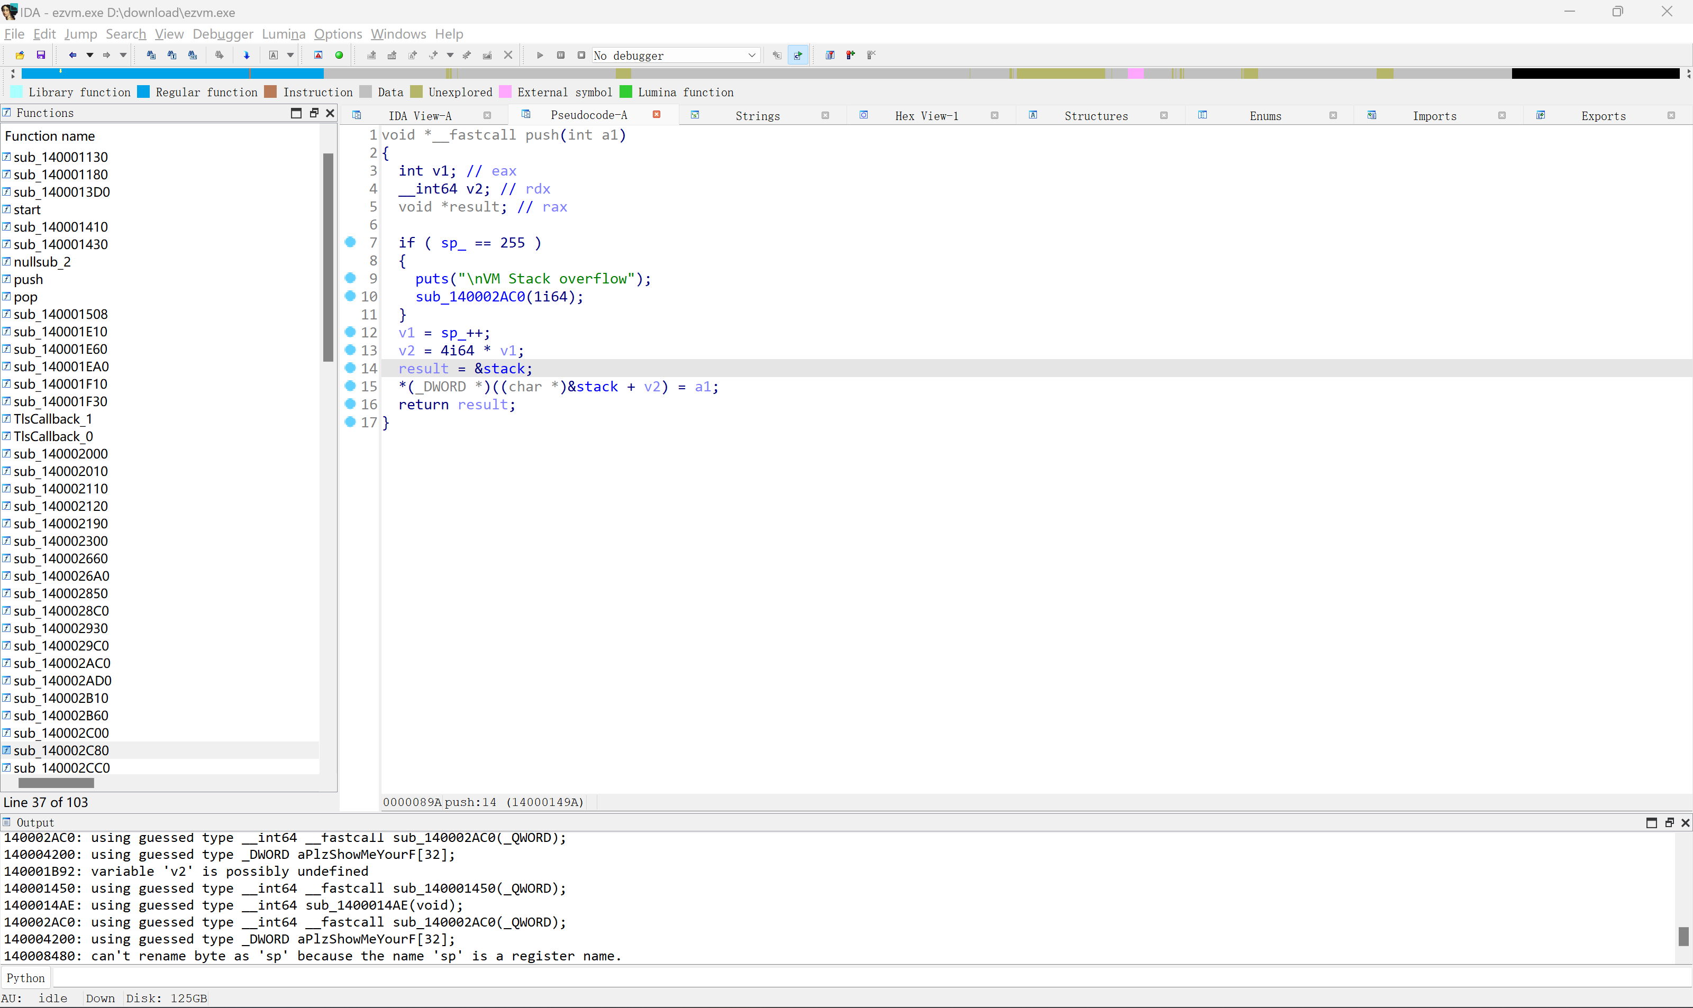
Task: Click the blue down arrow jump icon
Action: tap(247, 55)
